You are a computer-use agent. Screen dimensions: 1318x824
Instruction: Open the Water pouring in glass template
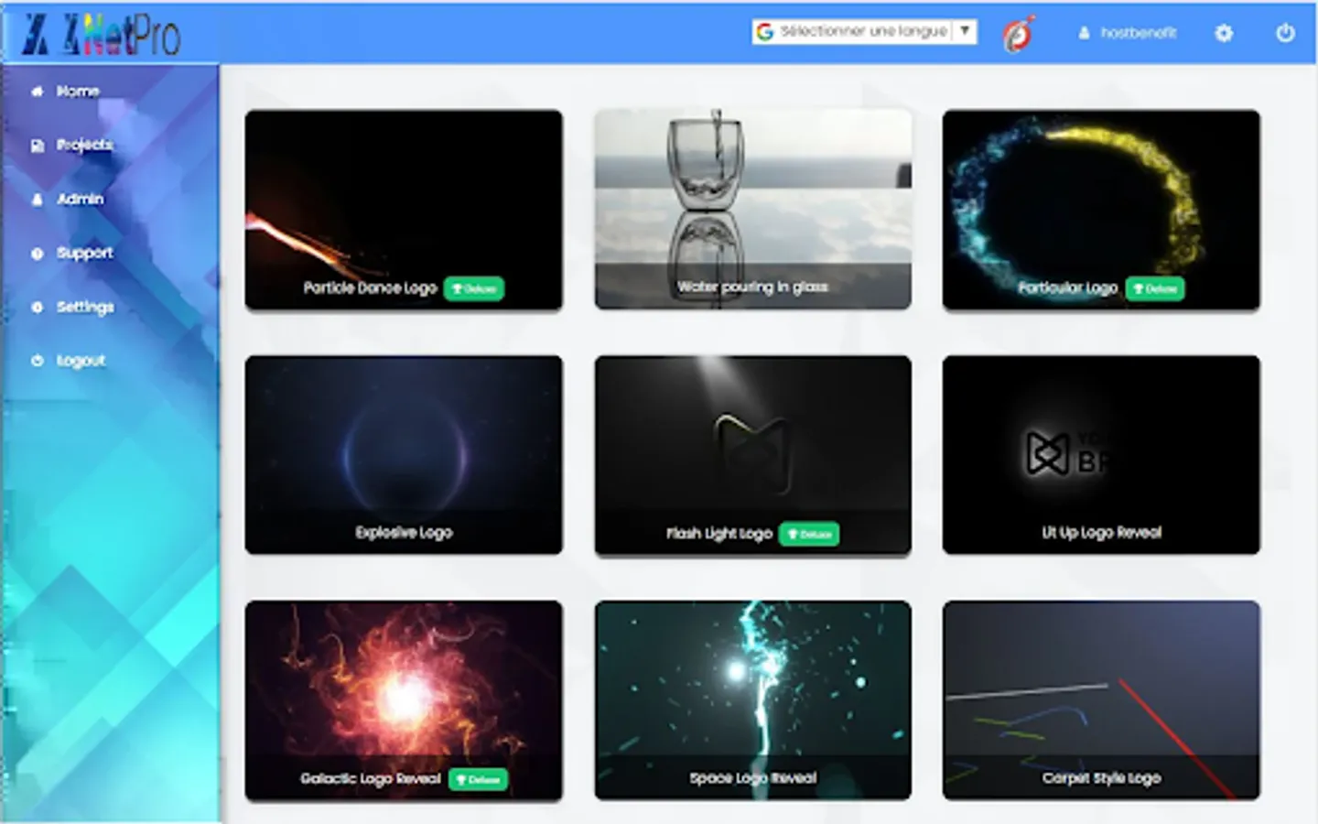pyautogui.click(x=752, y=209)
